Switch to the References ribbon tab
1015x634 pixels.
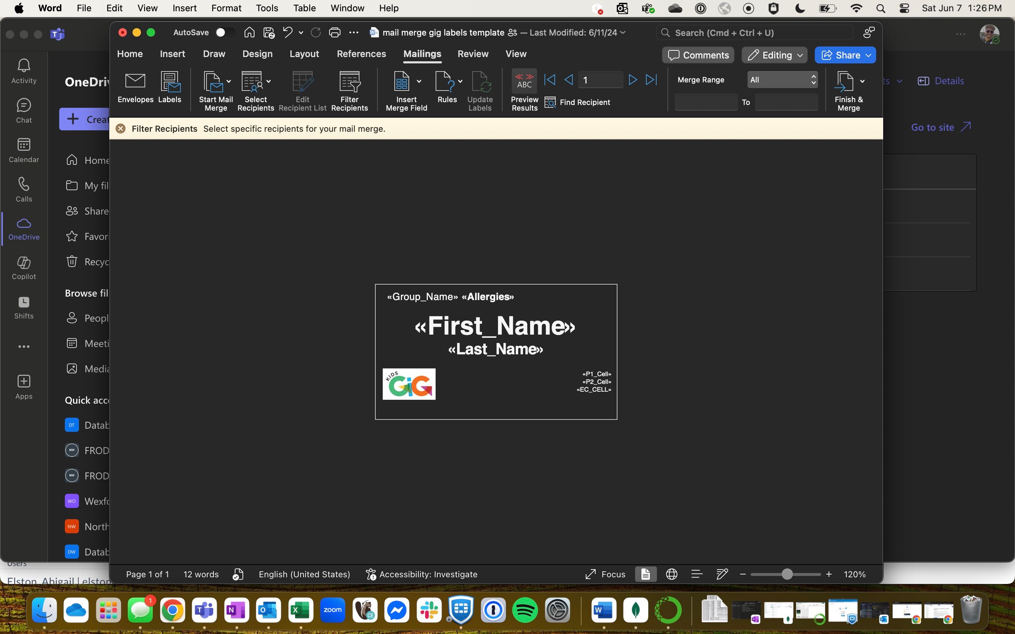click(x=361, y=54)
